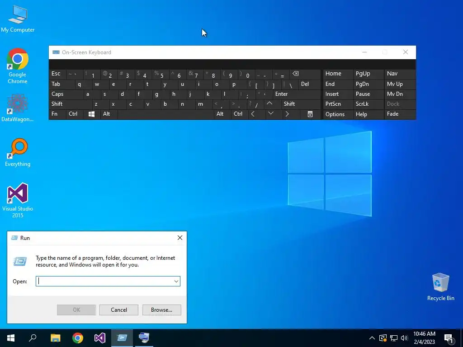
Task: Click the context menu key on keyboard
Action: pyautogui.click(x=310, y=114)
